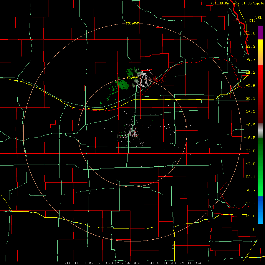Click the -0.9 velocity scale value
This screenshot has width=265, height=265.
[251, 125]
